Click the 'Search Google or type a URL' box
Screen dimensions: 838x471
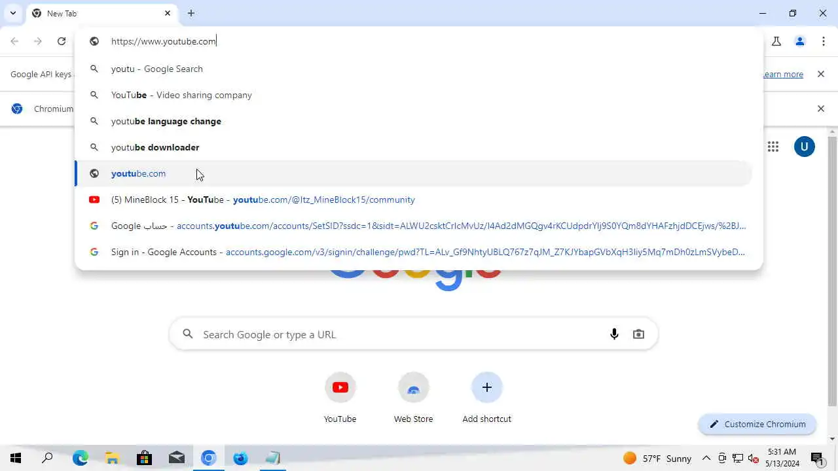click(x=414, y=334)
